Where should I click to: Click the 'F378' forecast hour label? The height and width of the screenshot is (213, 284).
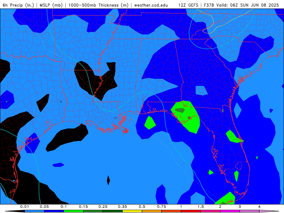209,5
